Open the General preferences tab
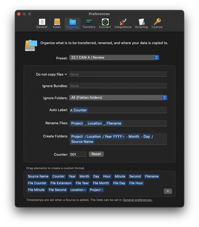This screenshot has height=227, width=199. 42,23
